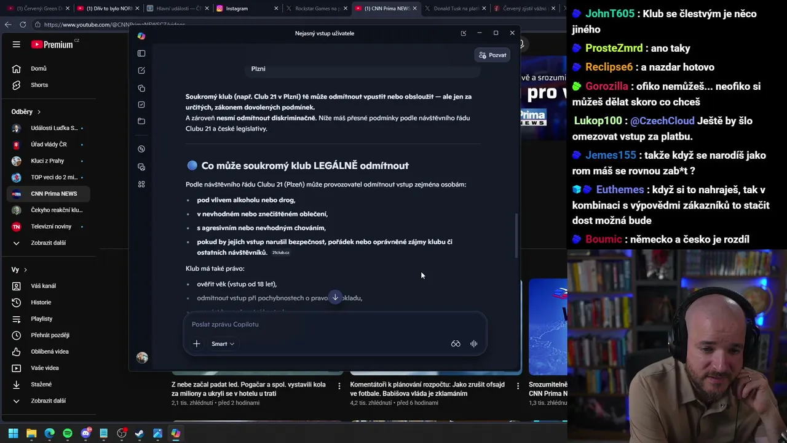
Task: Open the Copilot tasks checklist icon
Action: pyautogui.click(x=141, y=105)
